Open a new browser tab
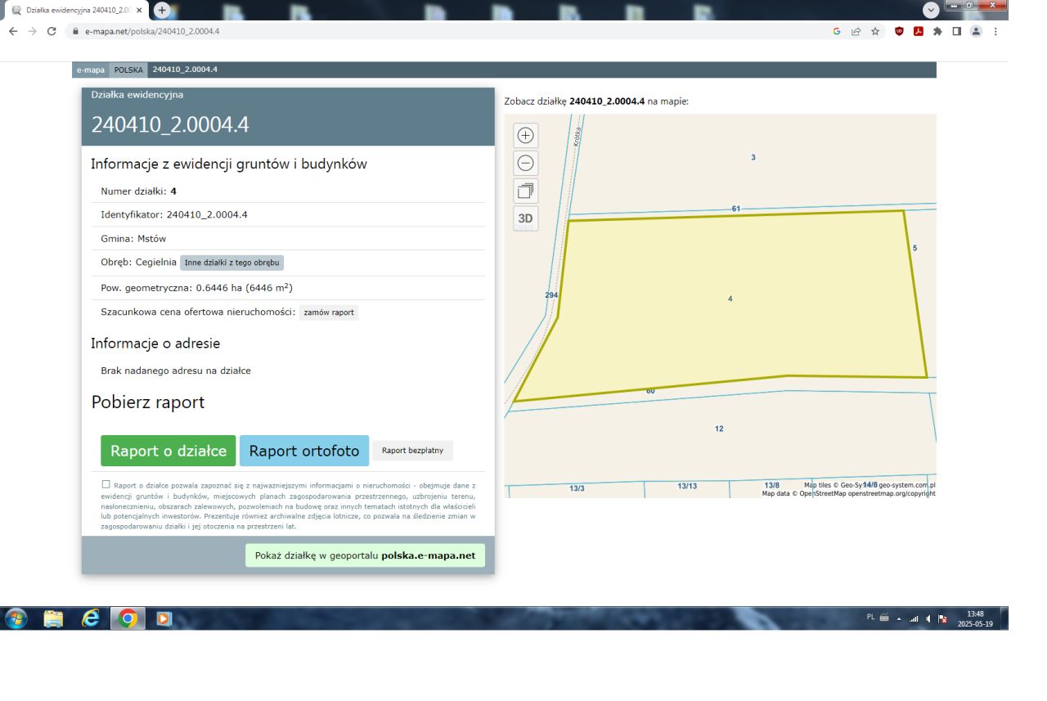1047x701 pixels. (162, 10)
